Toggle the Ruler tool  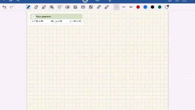click(x=99, y=7)
